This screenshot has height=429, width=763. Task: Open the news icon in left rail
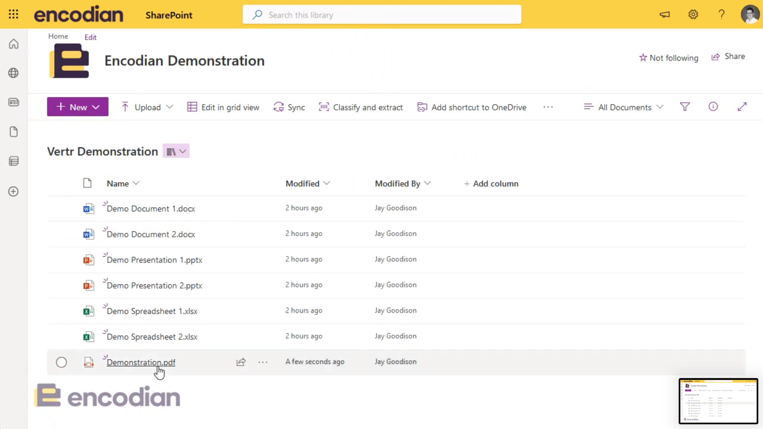click(14, 102)
